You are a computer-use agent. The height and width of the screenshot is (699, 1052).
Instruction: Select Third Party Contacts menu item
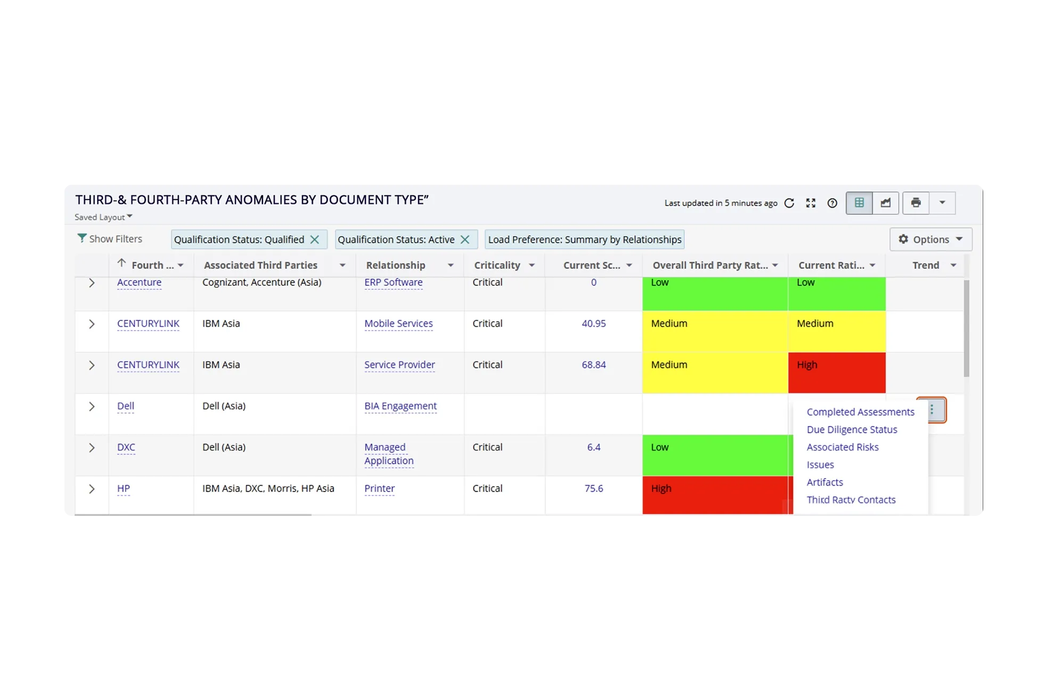coord(851,500)
